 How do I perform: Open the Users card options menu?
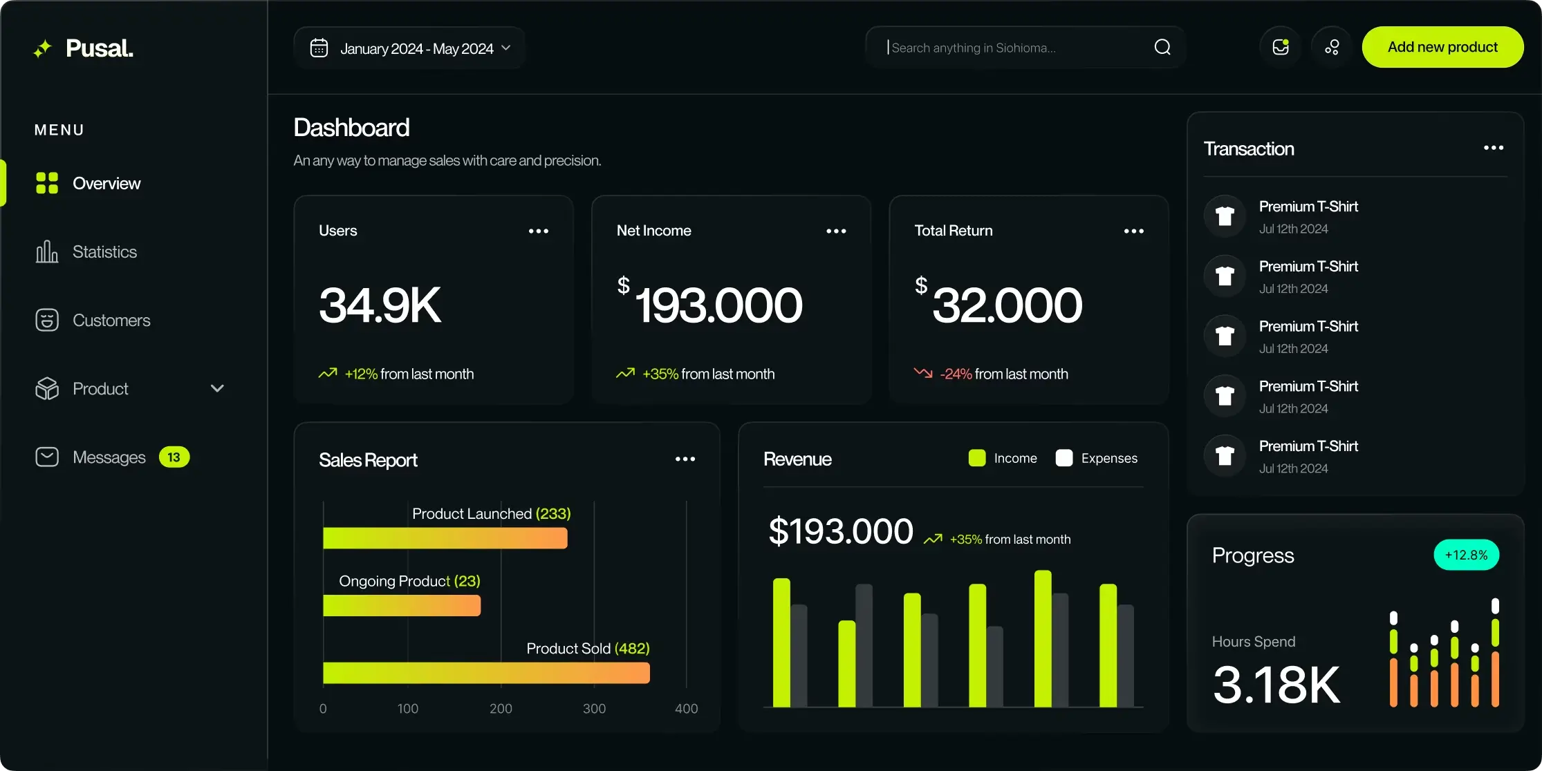tap(539, 231)
